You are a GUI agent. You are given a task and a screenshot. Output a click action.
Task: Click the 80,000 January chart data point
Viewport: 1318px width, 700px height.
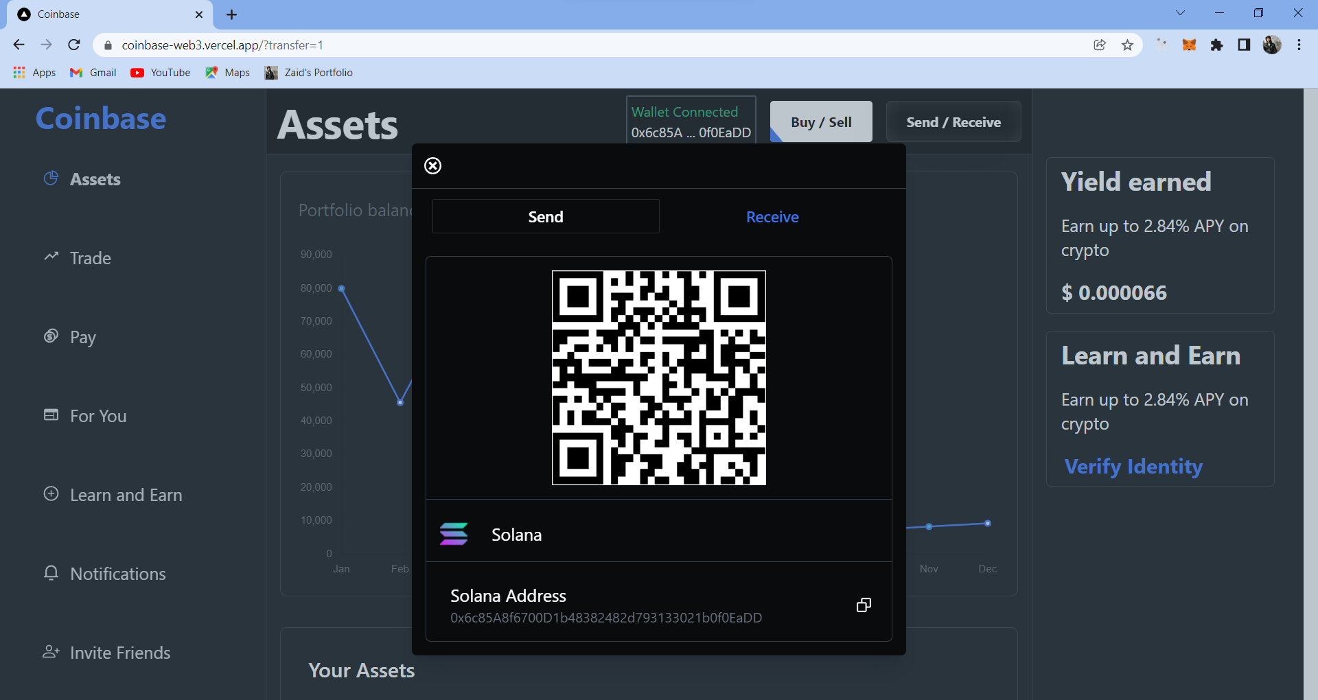(x=341, y=288)
